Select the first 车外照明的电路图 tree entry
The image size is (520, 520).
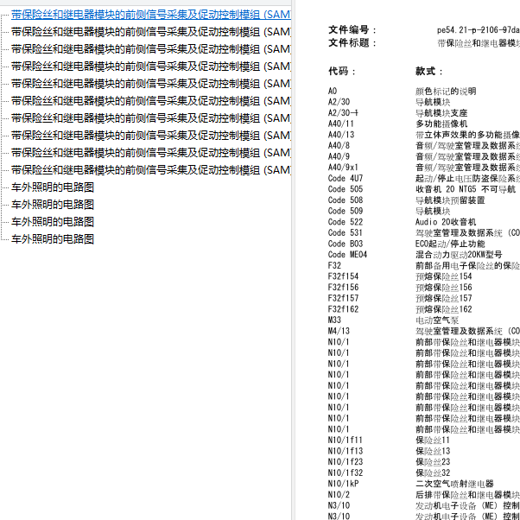tap(53, 187)
